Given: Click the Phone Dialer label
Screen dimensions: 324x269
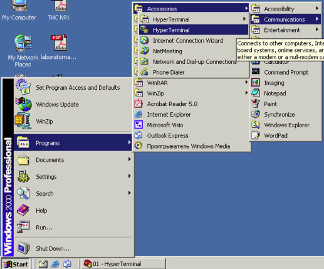Looking at the screenshot, I should 169,72.
